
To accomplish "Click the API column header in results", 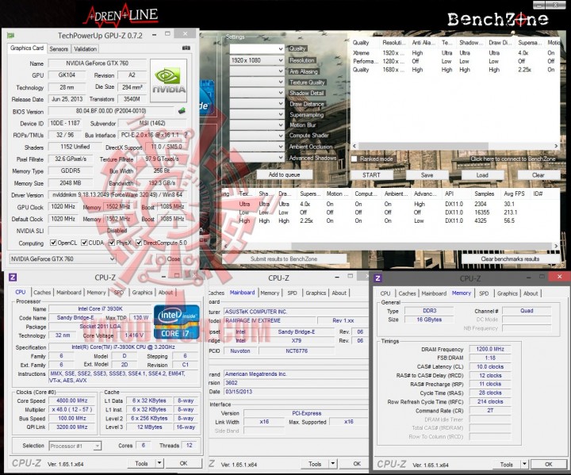I will [450, 193].
